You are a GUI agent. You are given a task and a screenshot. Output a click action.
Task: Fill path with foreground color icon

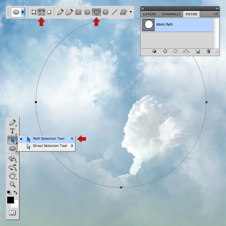[x=154, y=51]
